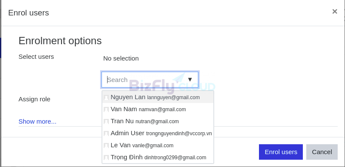Viewport: 345px width, 167px height.
Task: Confirm with the Enrol users button
Action: point(281,152)
